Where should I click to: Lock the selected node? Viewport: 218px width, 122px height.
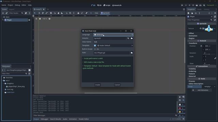[78, 13]
